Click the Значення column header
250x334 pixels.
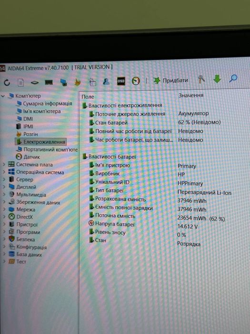[x=191, y=95]
